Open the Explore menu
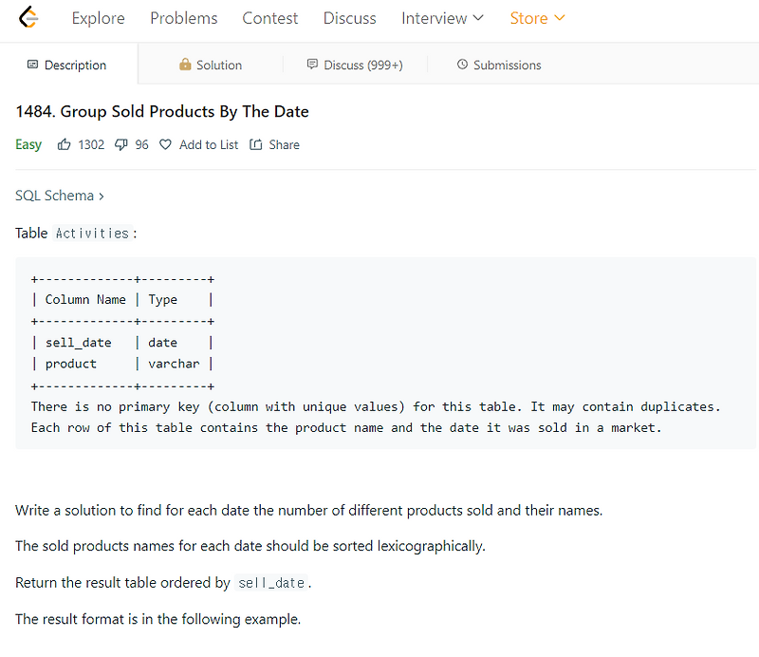 pos(98,18)
